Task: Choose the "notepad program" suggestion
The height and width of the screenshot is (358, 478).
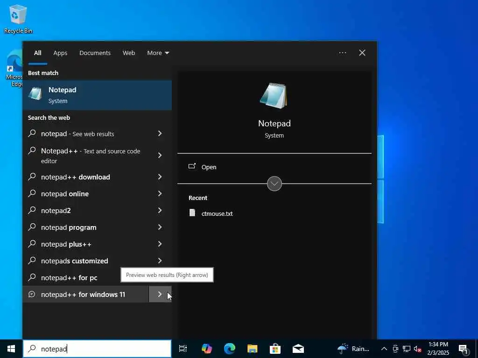Action: tap(86, 227)
